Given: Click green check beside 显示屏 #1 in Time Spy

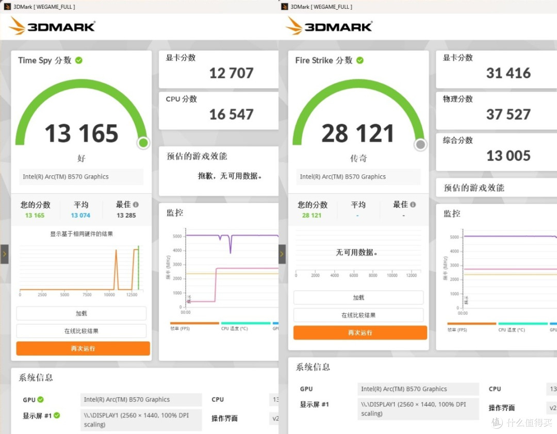Looking at the screenshot, I should 57,415.
